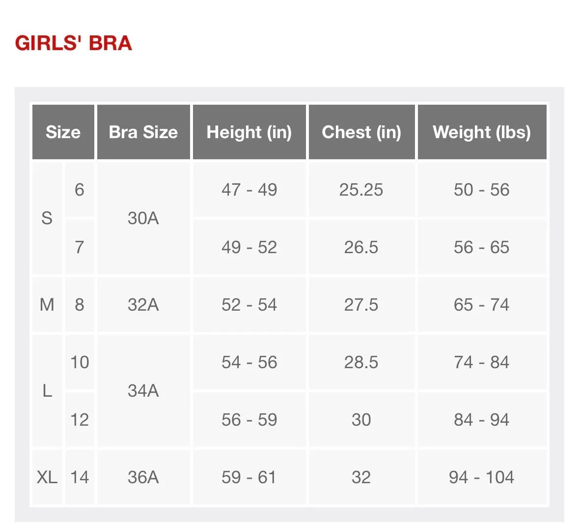Click the 54 - 56 height cell
This screenshot has height=524, width=579.
(x=249, y=362)
